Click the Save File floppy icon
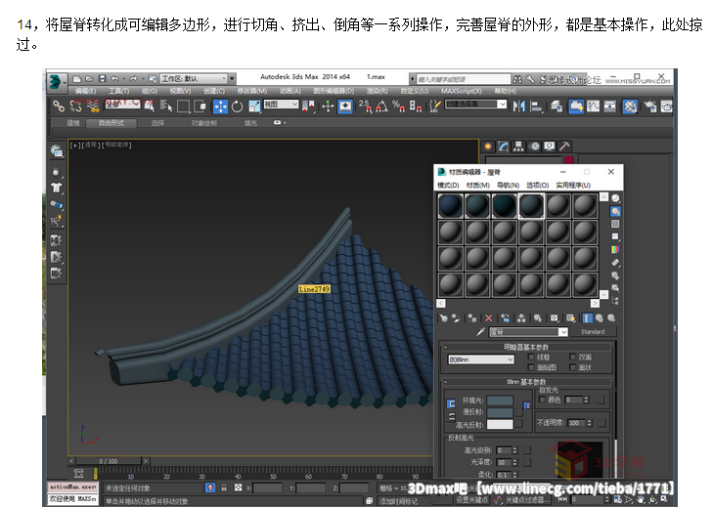This screenshot has width=713, height=507. [103, 78]
